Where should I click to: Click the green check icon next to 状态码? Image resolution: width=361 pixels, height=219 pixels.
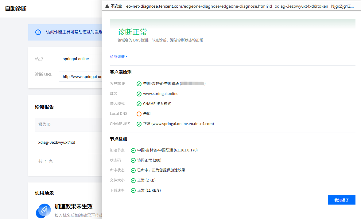tap(133, 160)
